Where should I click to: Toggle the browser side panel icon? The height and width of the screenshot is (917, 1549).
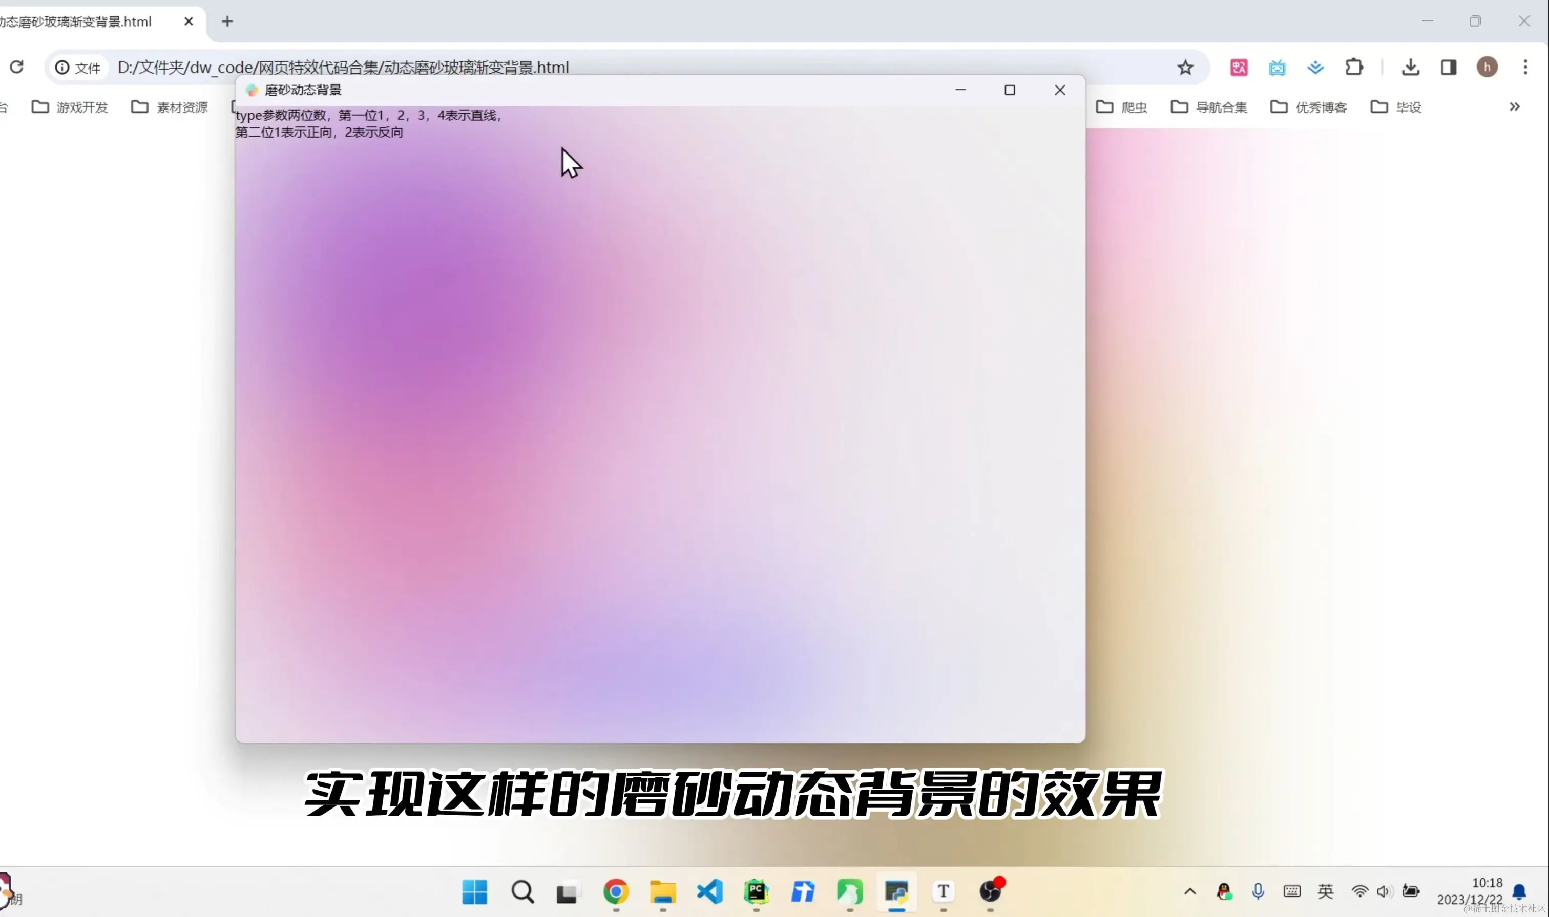(x=1449, y=67)
